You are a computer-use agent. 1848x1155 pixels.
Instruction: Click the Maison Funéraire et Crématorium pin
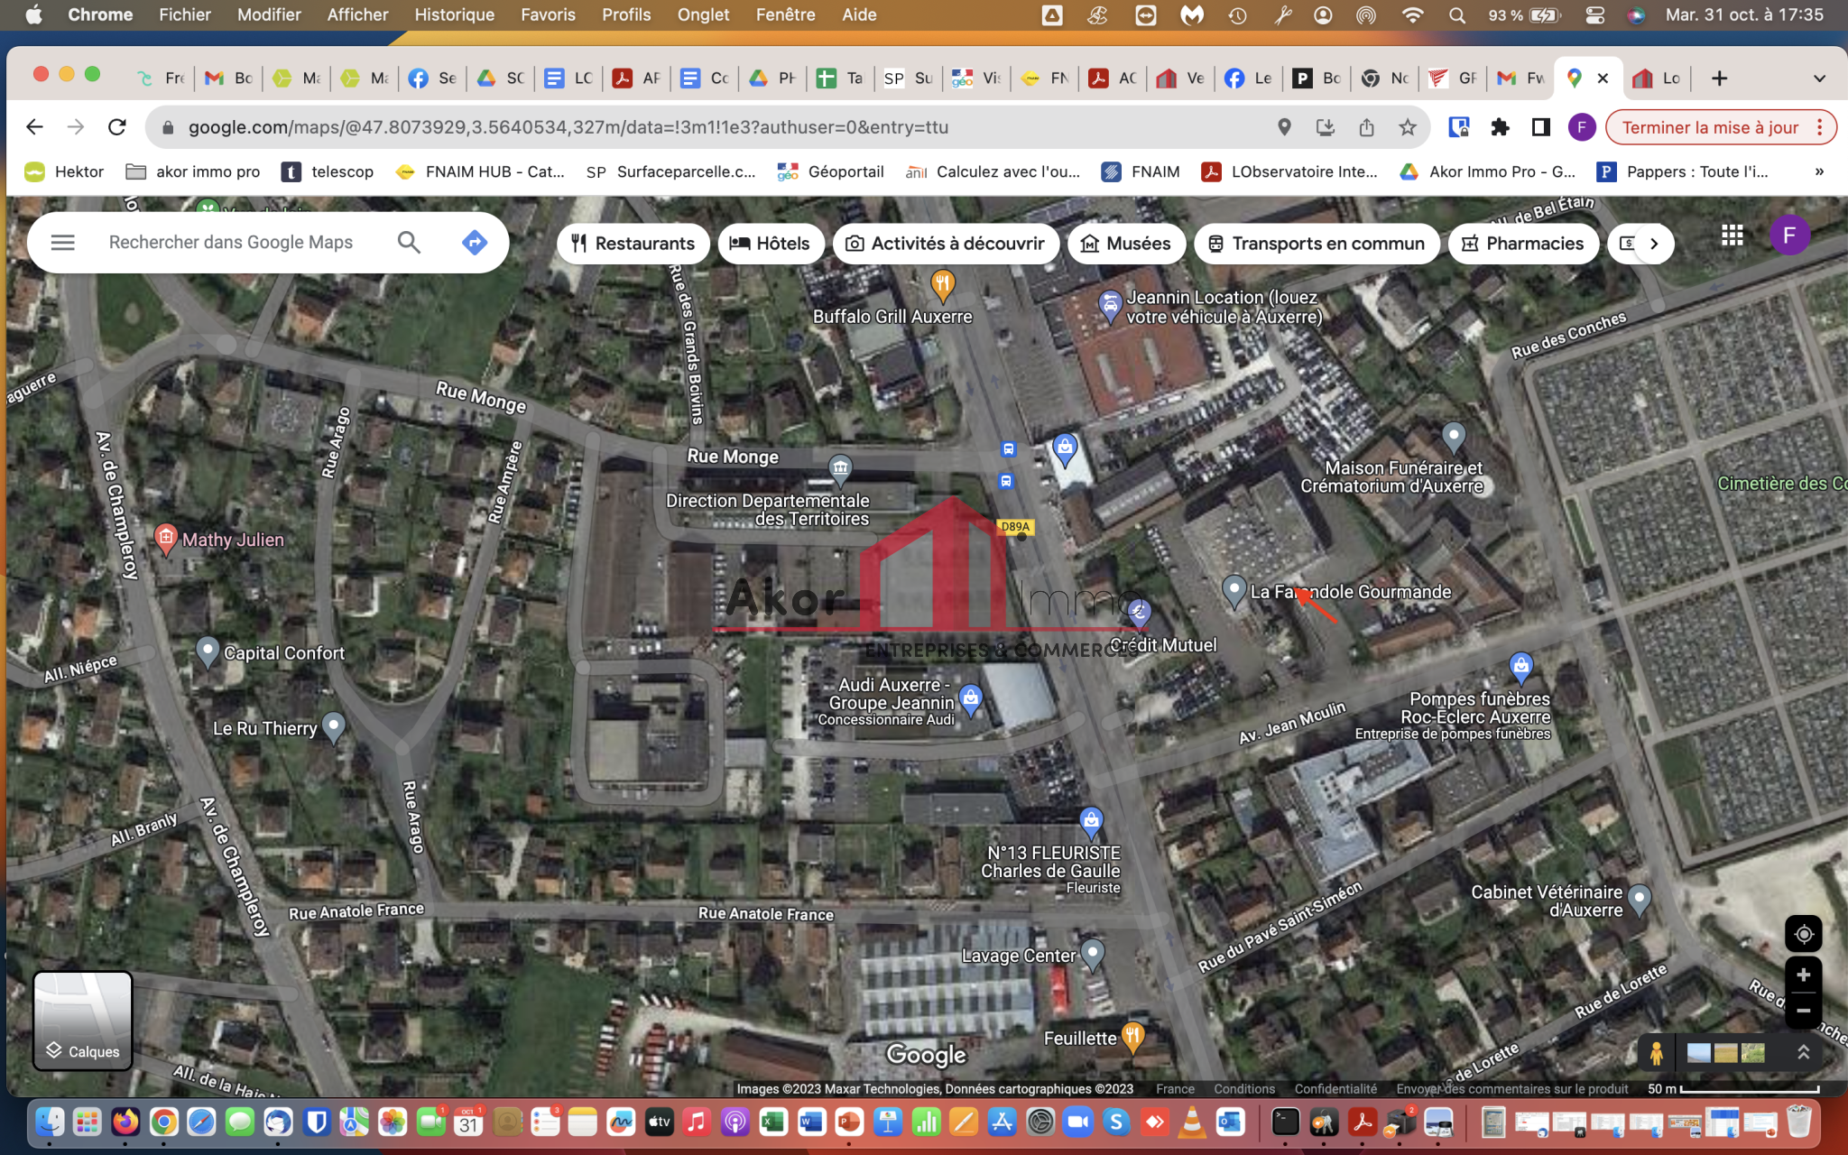pyautogui.click(x=1454, y=438)
